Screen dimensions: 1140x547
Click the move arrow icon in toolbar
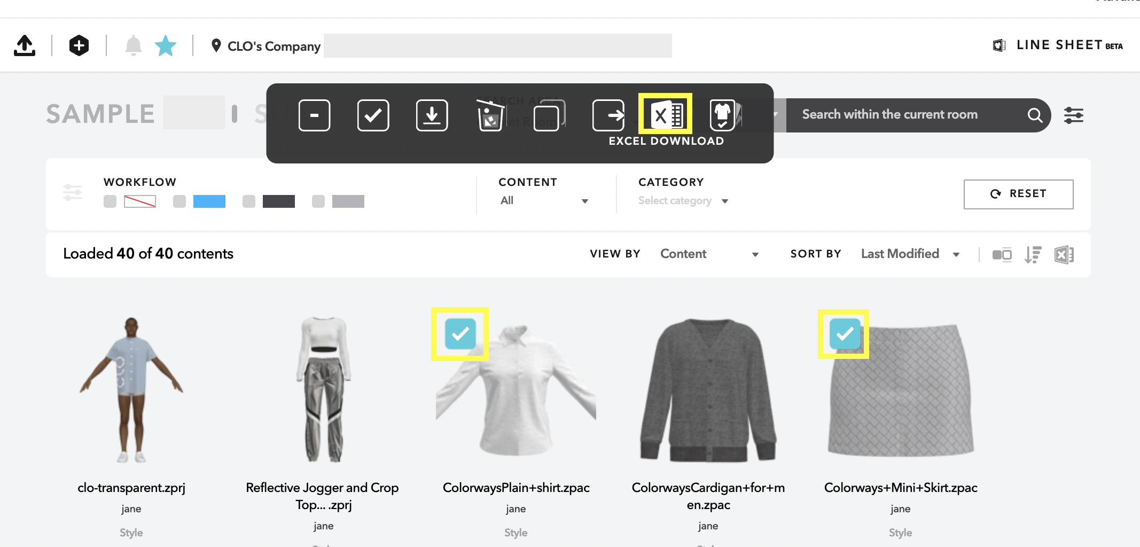coord(608,115)
